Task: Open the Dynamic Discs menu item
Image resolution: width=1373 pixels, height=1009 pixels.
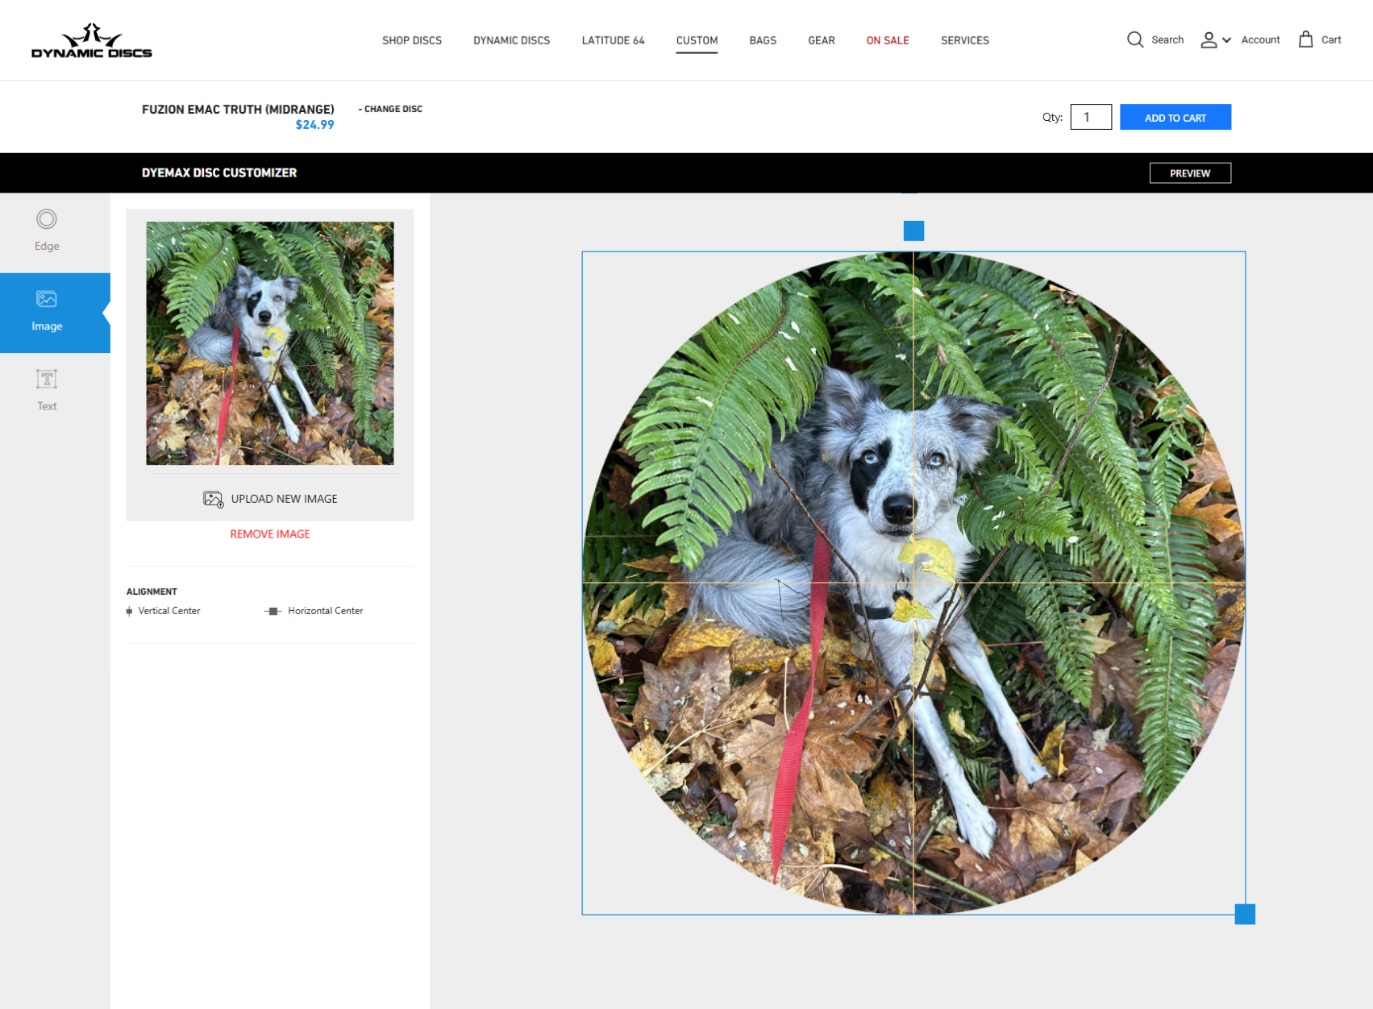Action: tap(512, 40)
